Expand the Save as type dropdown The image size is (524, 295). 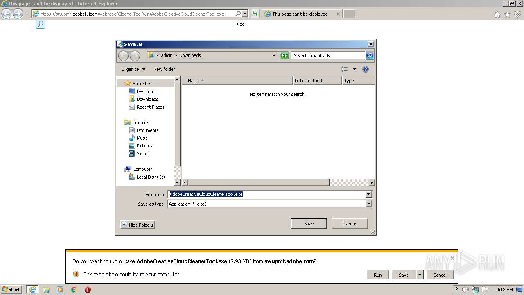[x=368, y=204]
